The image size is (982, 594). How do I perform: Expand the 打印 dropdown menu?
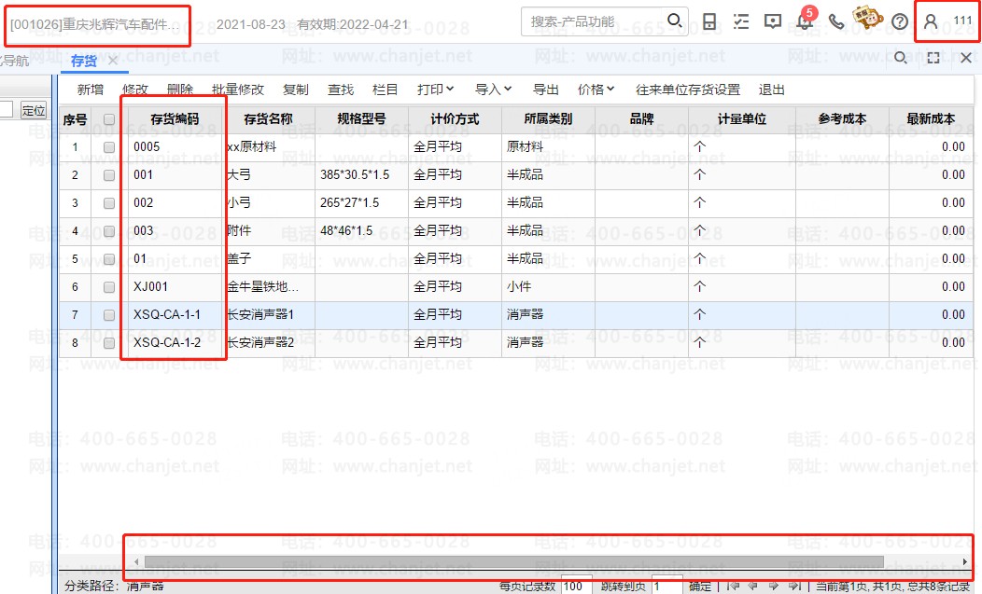[x=435, y=90]
